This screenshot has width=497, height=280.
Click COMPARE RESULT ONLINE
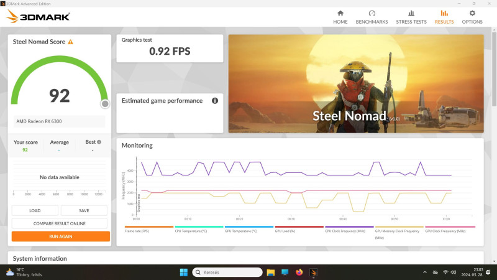click(x=60, y=223)
